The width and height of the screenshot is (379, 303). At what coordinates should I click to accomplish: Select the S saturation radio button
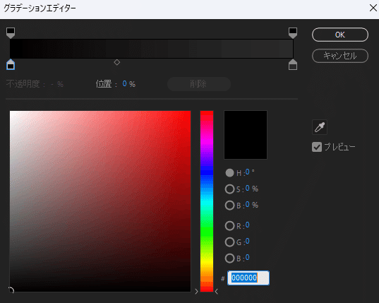coord(229,189)
